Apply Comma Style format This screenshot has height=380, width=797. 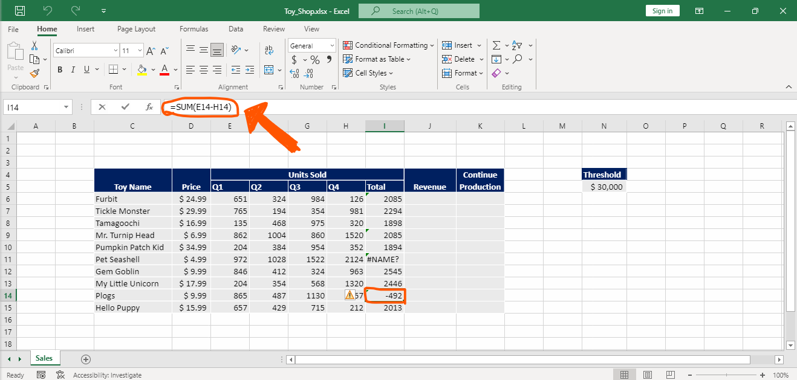pyautogui.click(x=329, y=60)
